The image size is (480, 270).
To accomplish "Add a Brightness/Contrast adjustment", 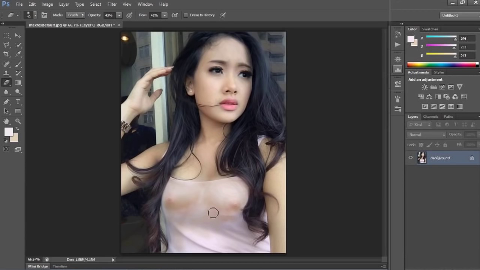I will click(424, 87).
